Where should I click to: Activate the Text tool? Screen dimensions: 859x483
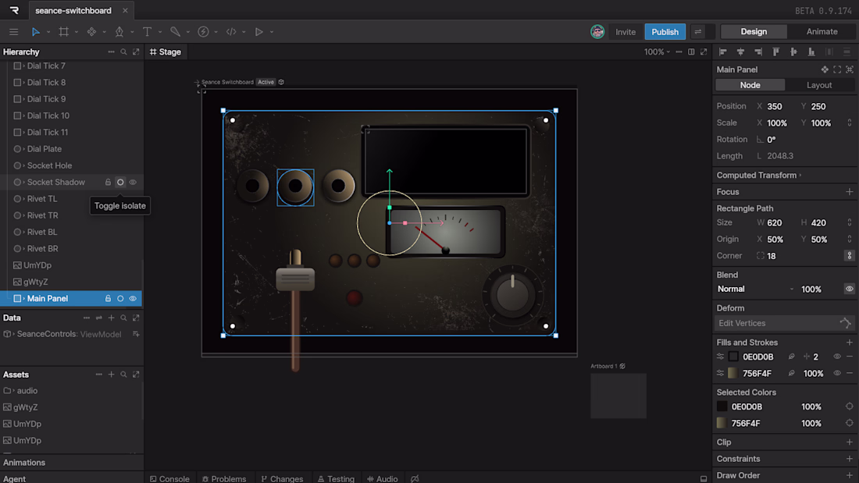coord(147,32)
